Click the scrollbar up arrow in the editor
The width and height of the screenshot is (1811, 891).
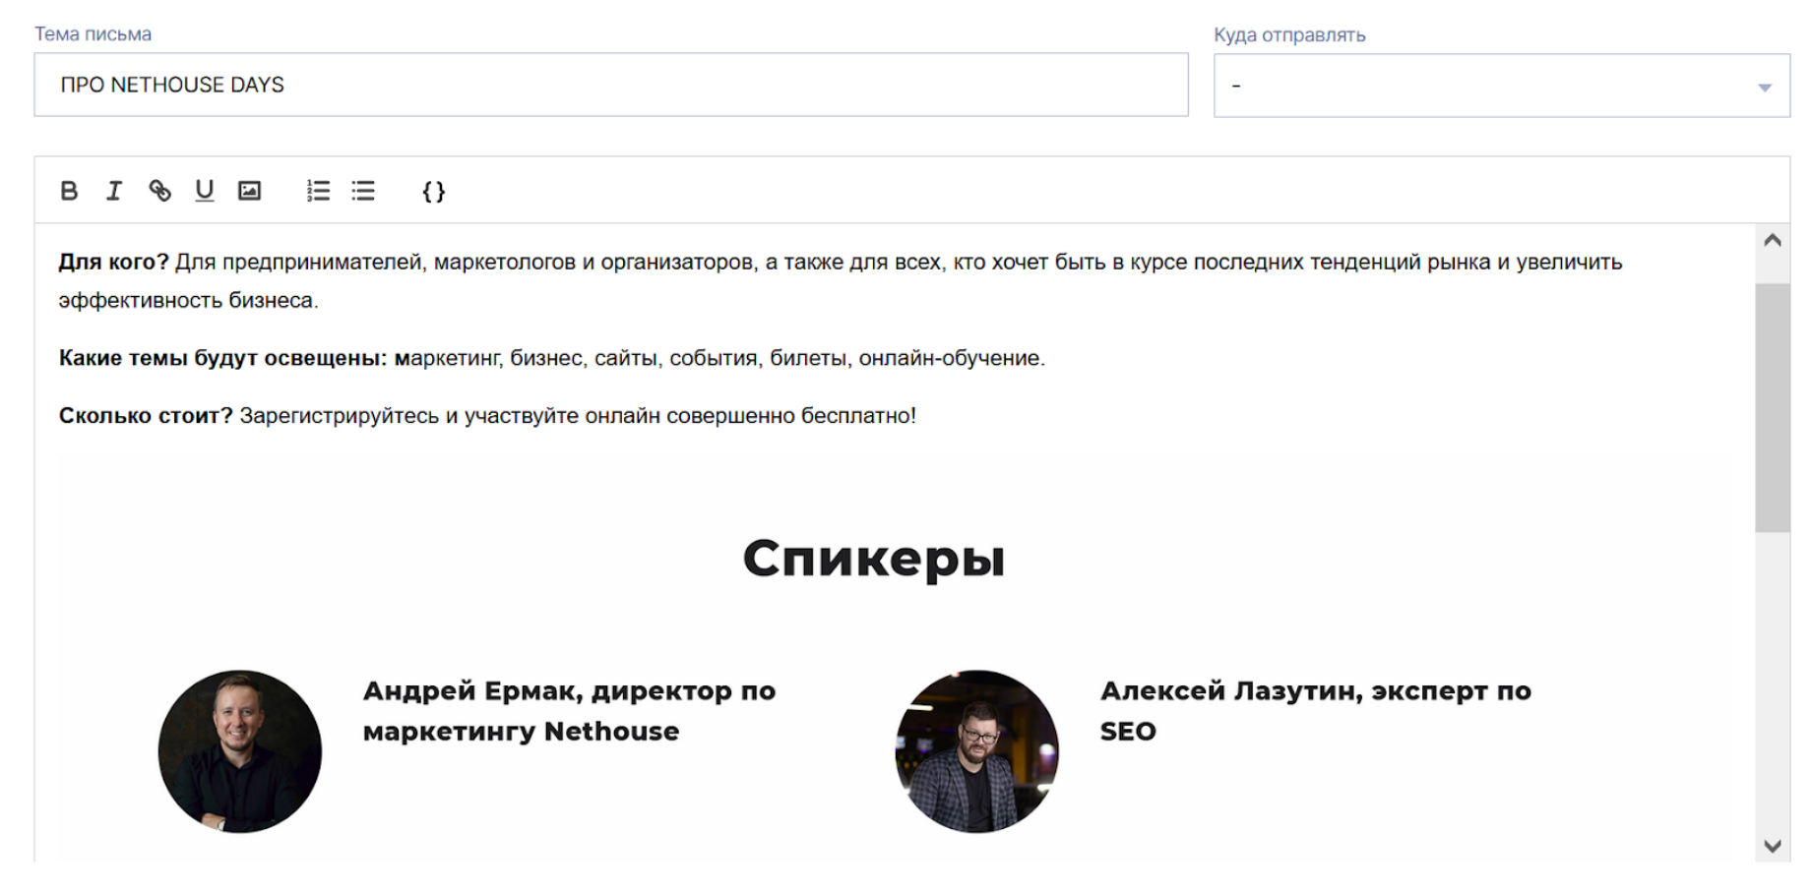[x=1773, y=240]
